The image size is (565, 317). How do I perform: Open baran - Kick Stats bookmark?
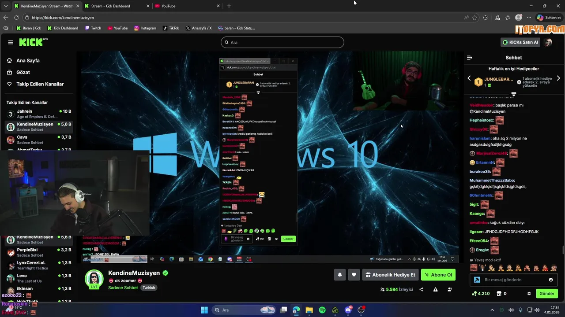click(x=236, y=28)
